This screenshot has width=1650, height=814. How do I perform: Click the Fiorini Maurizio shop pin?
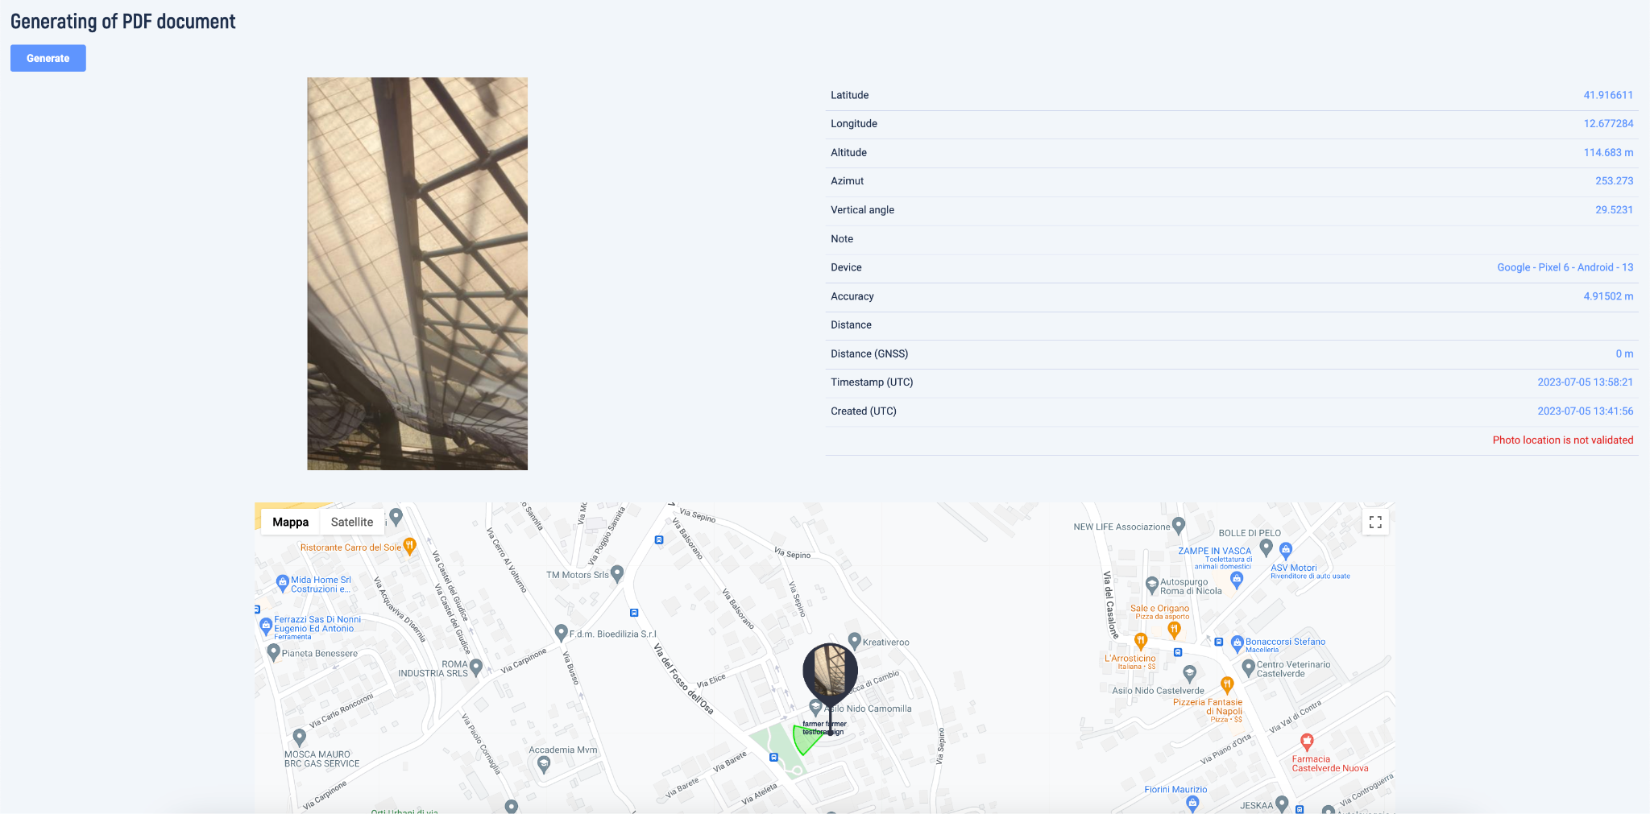(1192, 803)
